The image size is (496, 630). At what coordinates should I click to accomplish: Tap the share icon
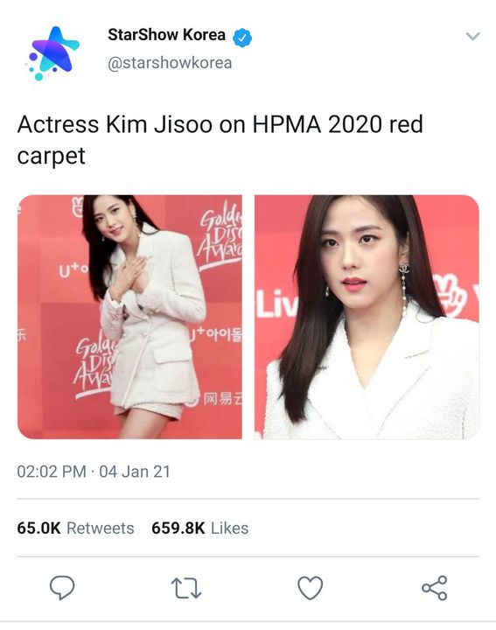click(435, 588)
